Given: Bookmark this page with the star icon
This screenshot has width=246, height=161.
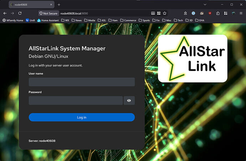Looking at the screenshot, I should [165, 13].
